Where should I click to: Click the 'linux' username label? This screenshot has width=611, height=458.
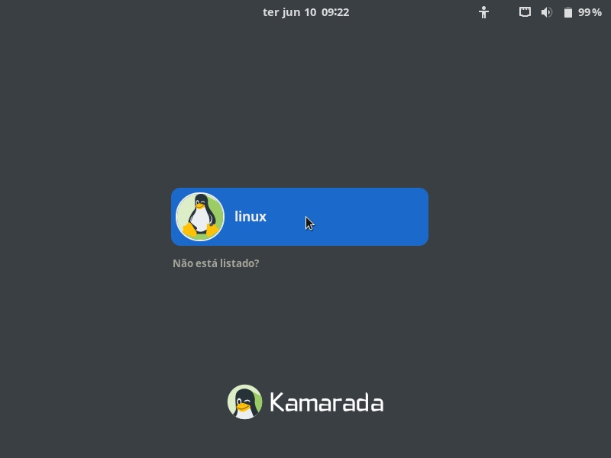coord(251,217)
